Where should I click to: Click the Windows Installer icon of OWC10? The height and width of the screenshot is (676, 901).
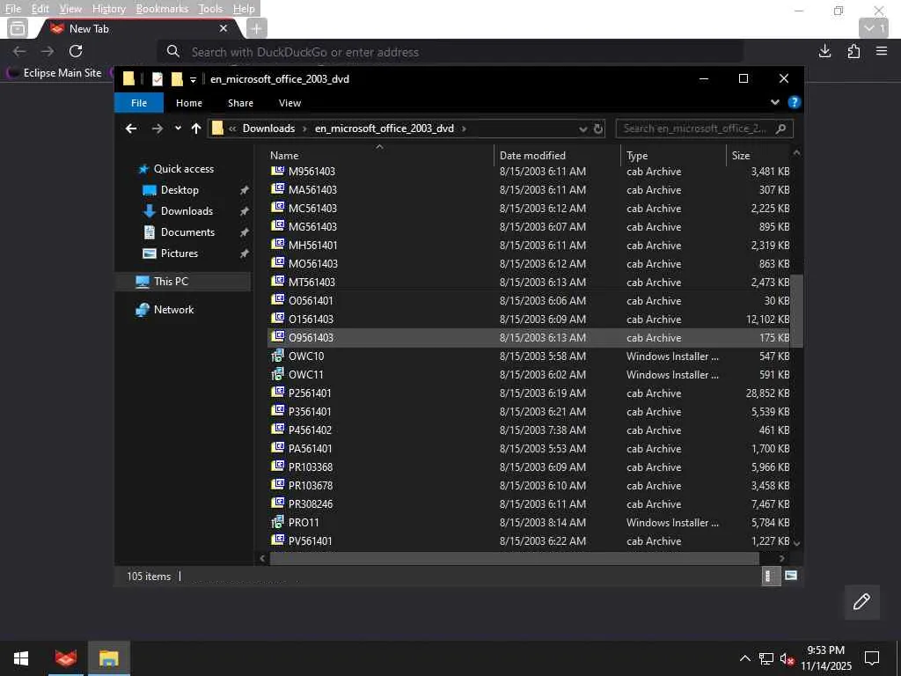277,356
